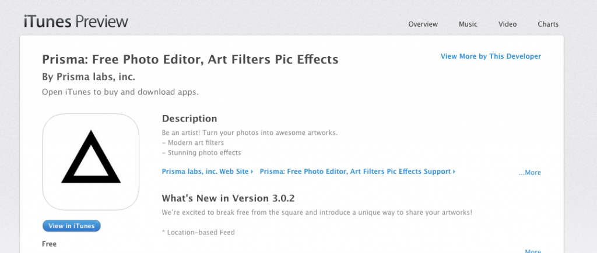
Task: Click arrow after Pic Effects Support link
Action: [x=454, y=172]
